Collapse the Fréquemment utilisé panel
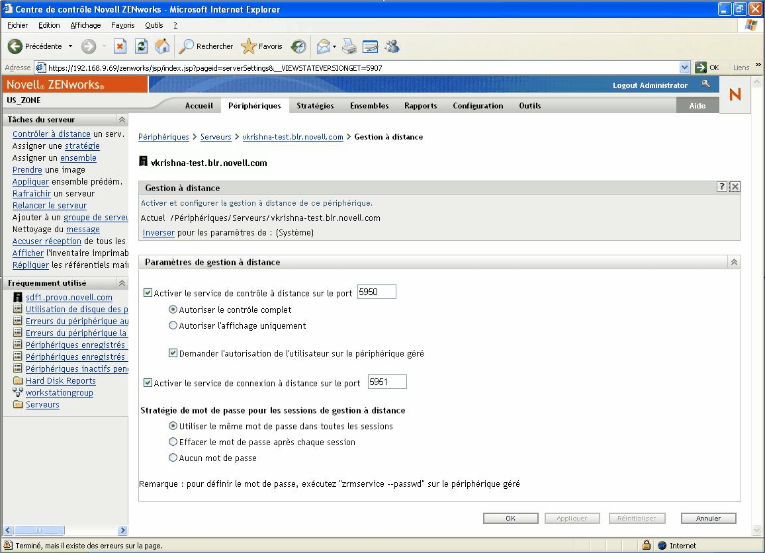The width and height of the screenshot is (765, 553). point(122,282)
